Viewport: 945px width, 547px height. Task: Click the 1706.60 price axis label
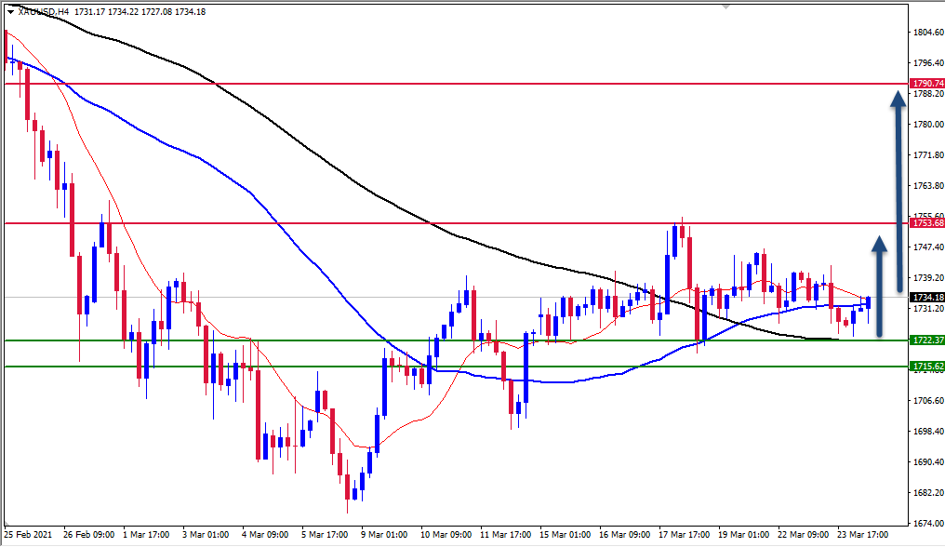929,400
